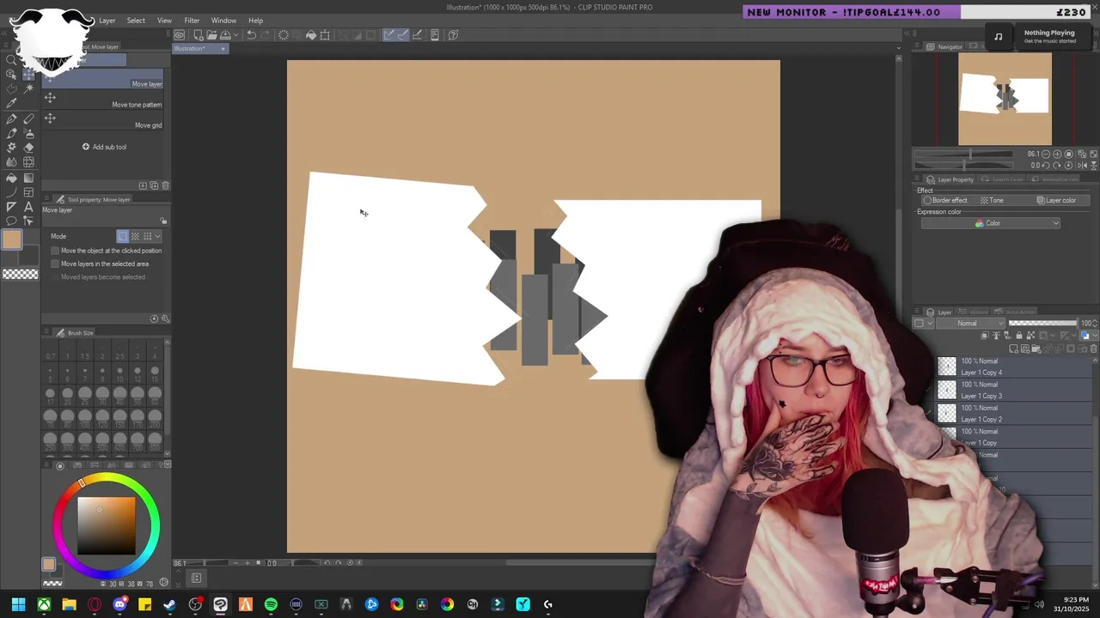Open Select menu

click(136, 21)
